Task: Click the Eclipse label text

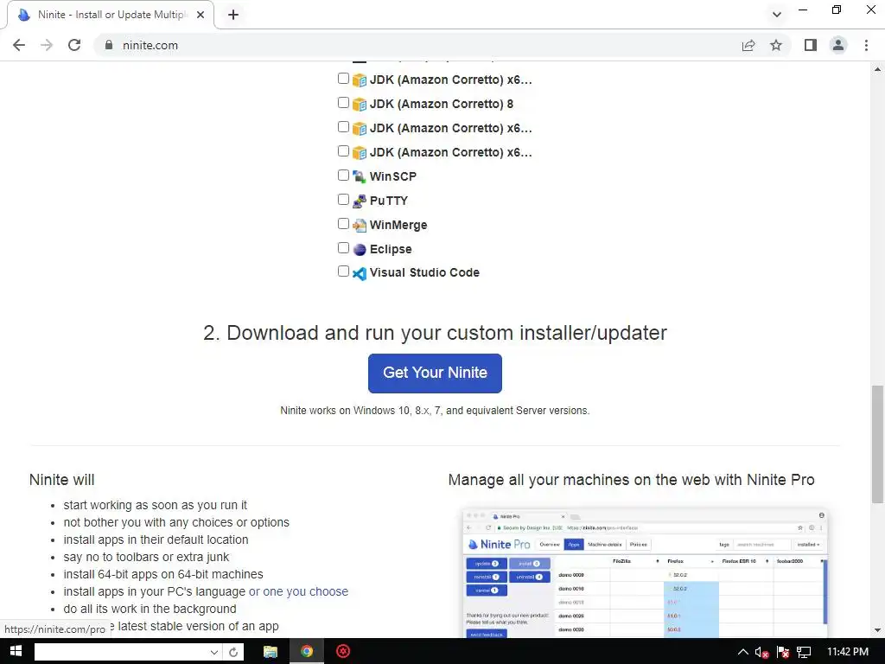Action: click(391, 250)
